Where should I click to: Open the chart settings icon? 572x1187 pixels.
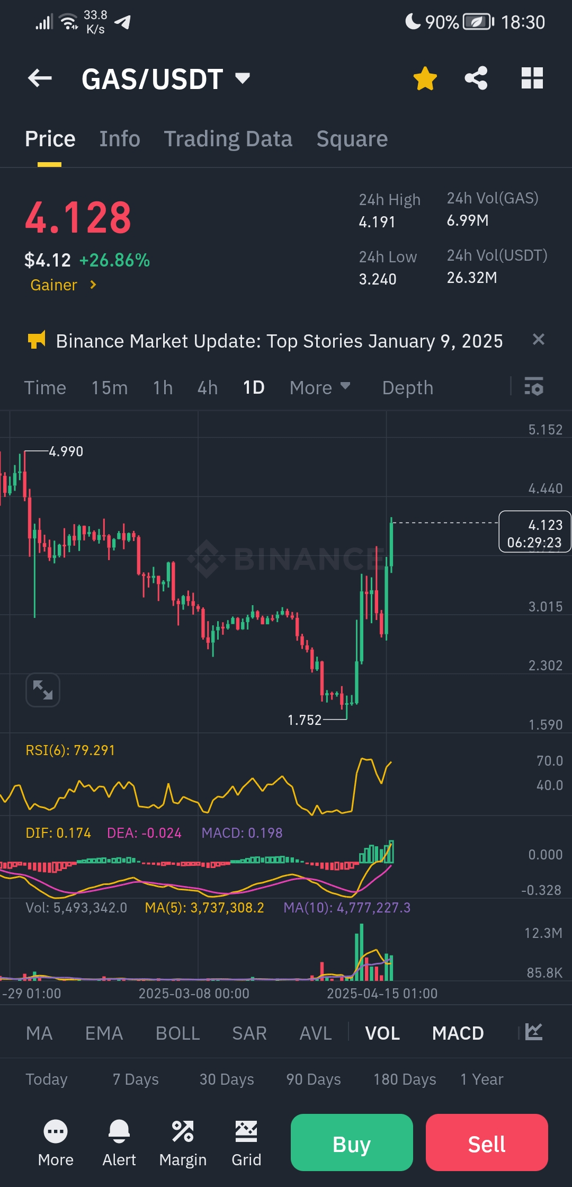533,387
